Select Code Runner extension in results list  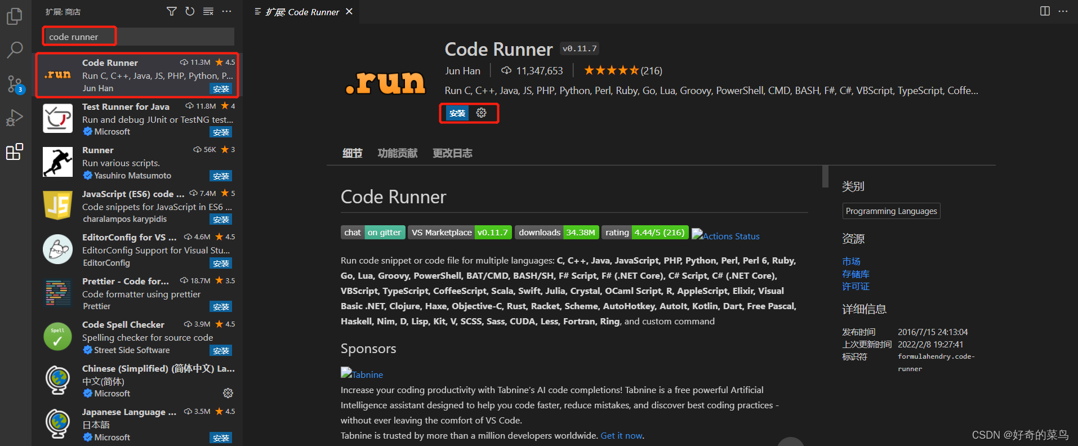tap(137, 75)
